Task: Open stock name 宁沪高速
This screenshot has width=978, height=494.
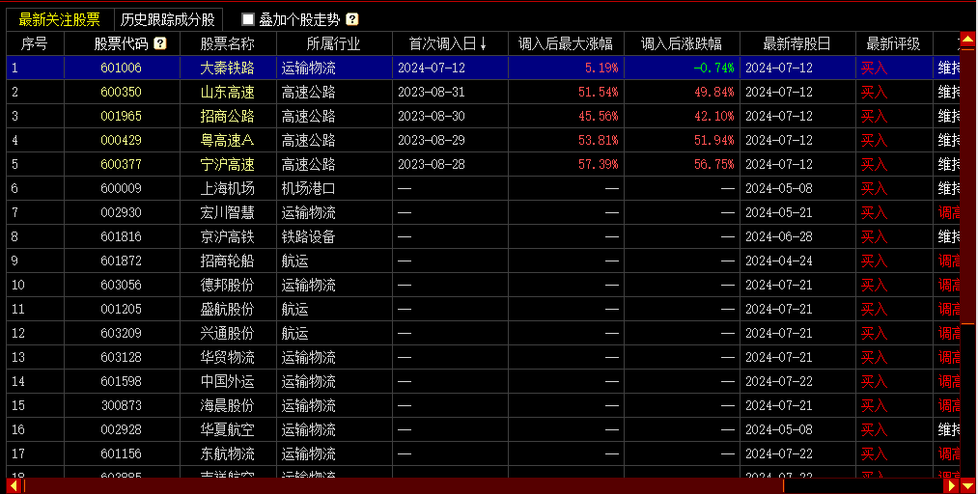Action: point(227,164)
